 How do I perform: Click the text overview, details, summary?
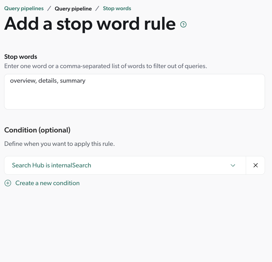(x=47, y=81)
